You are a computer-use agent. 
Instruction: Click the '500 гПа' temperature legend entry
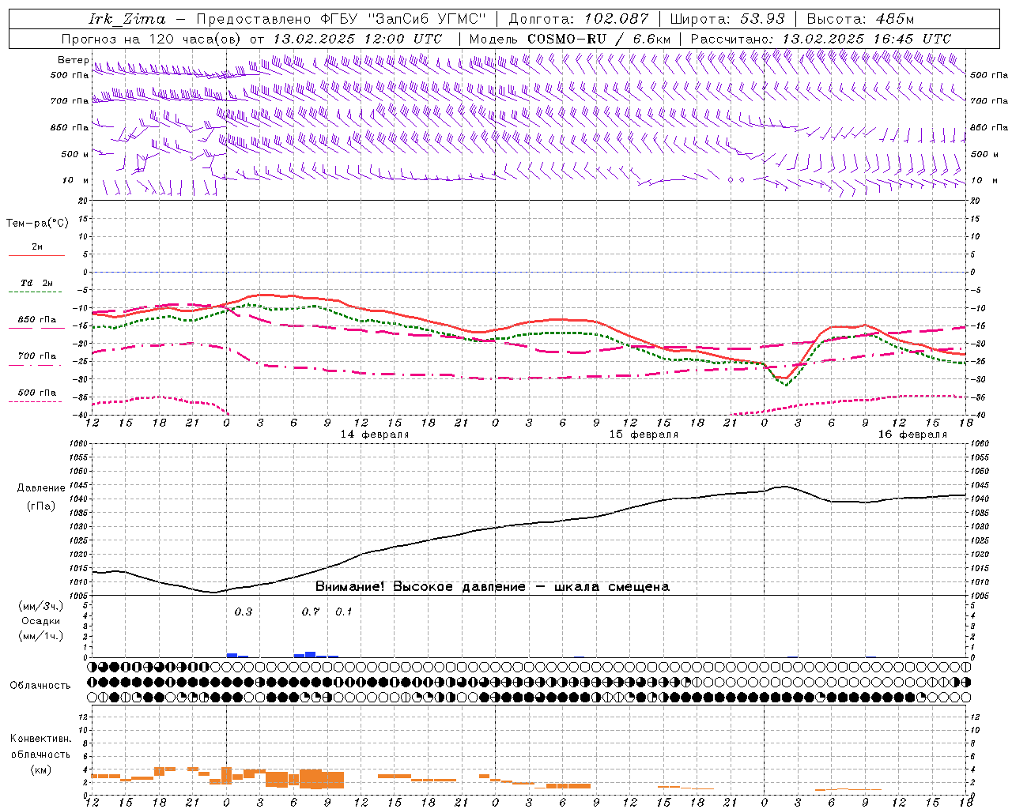click(x=37, y=393)
